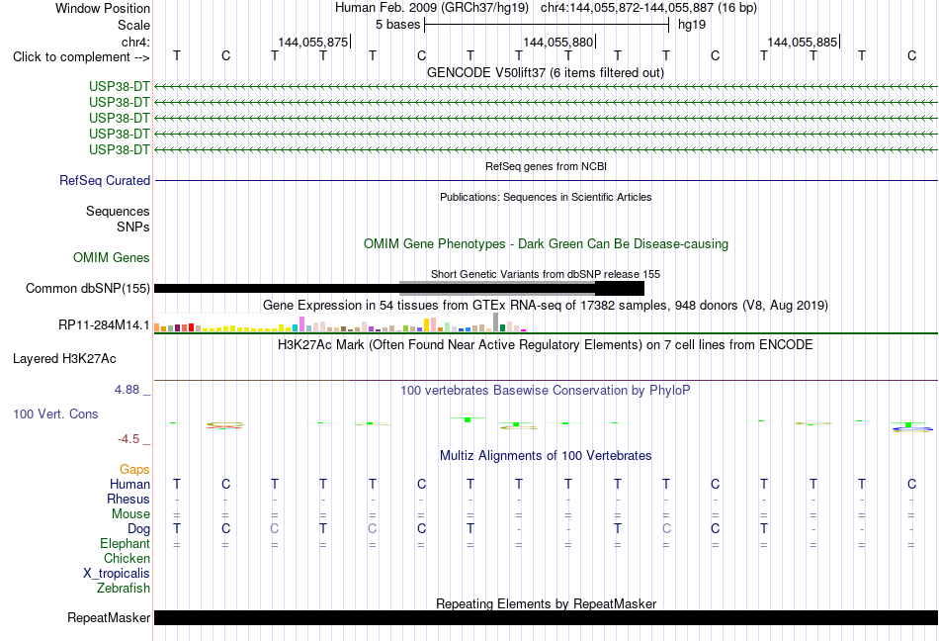Click the RP11-284M14.1 gene label
Image resolution: width=939 pixels, height=641 pixels.
coord(104,324)
